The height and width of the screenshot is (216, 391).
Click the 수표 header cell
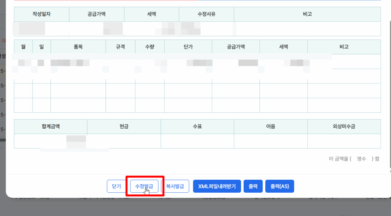[x=197, y=126]
